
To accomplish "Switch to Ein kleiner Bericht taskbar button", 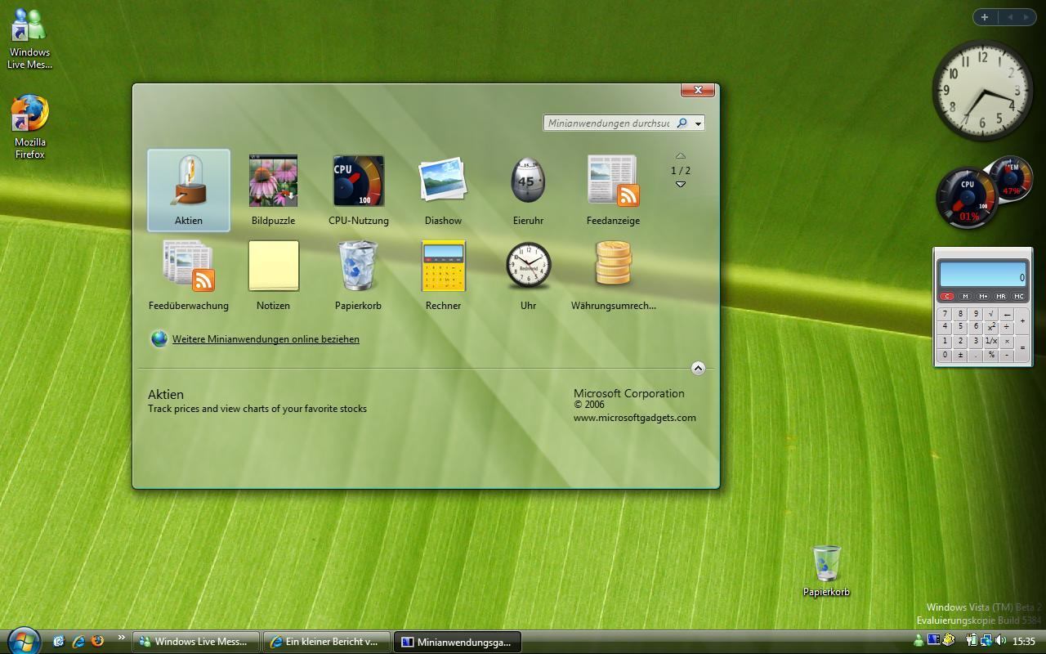I will click(327, 642).
